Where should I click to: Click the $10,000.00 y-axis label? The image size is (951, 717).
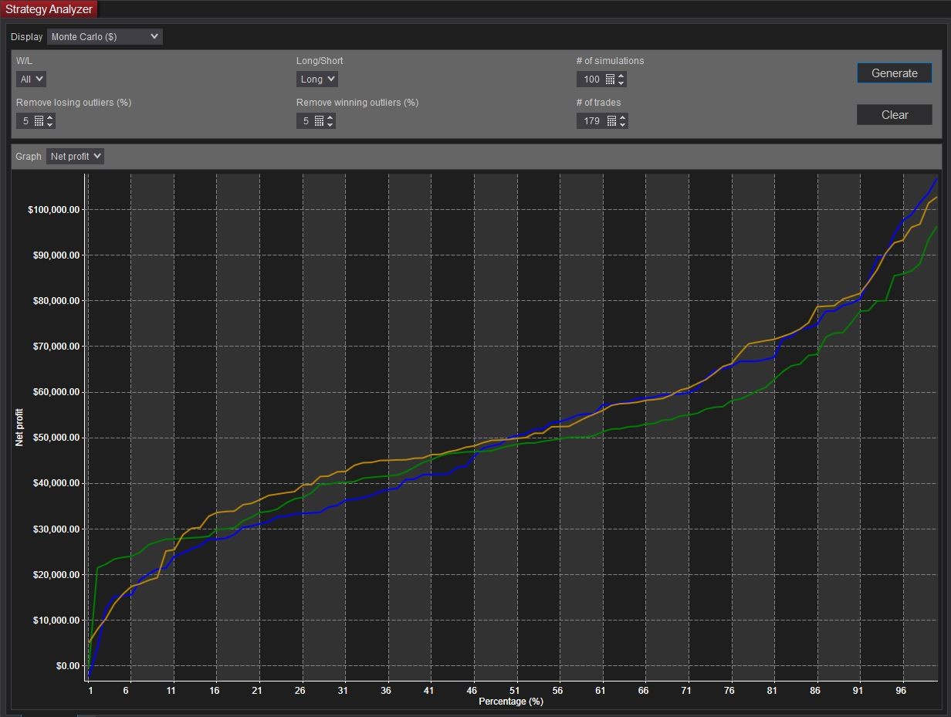[x=56, y=621]
